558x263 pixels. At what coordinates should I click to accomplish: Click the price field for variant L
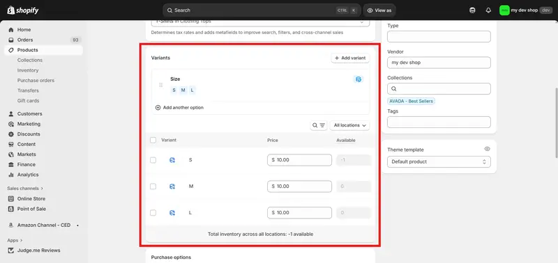tap(299, 213)
